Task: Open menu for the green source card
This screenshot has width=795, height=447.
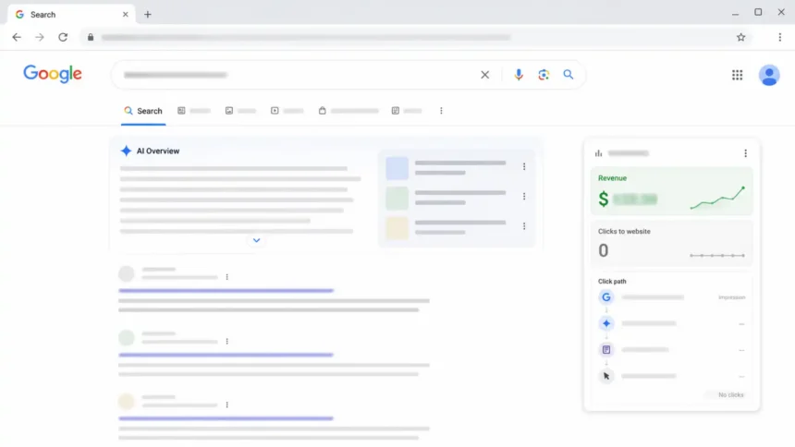Action: (524, 196)
